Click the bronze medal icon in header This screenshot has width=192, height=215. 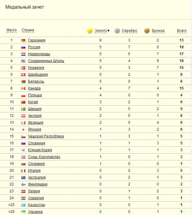pos(147,31)
